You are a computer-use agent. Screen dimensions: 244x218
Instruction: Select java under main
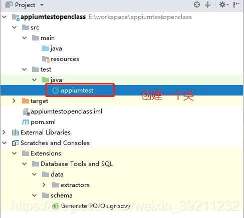coord(56,48)
